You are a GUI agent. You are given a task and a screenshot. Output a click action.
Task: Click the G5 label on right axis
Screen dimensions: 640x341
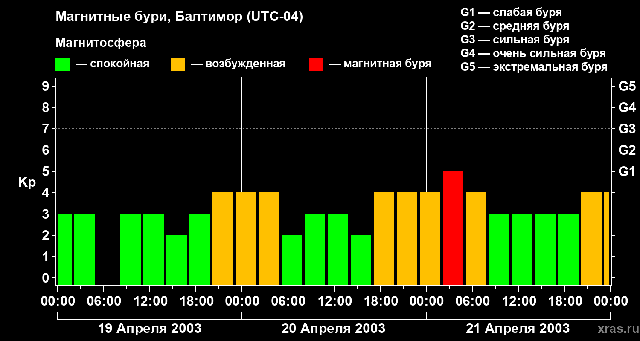[627, 86]
